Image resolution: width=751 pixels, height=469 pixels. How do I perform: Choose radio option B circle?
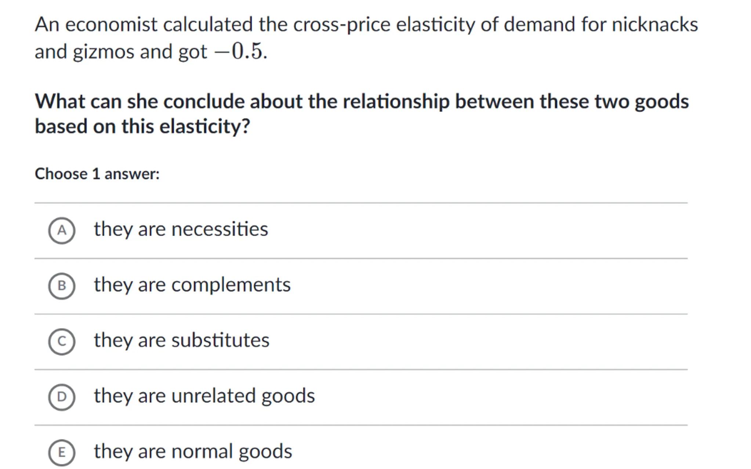62,286
